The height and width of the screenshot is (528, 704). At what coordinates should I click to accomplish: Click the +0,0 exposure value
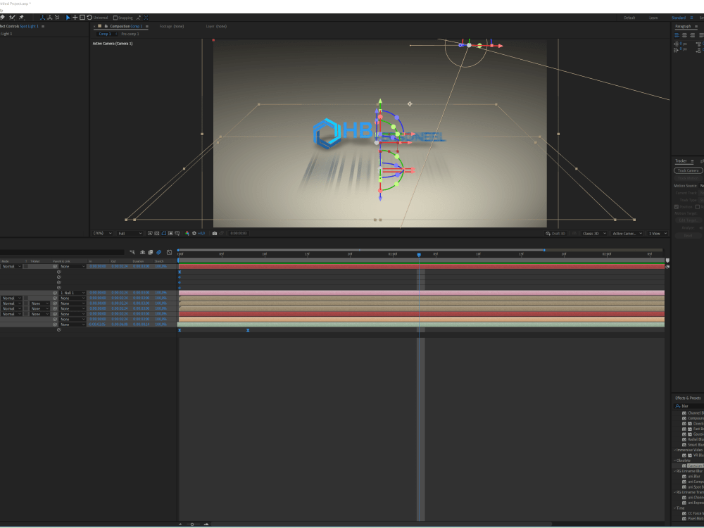click(201, 234)
